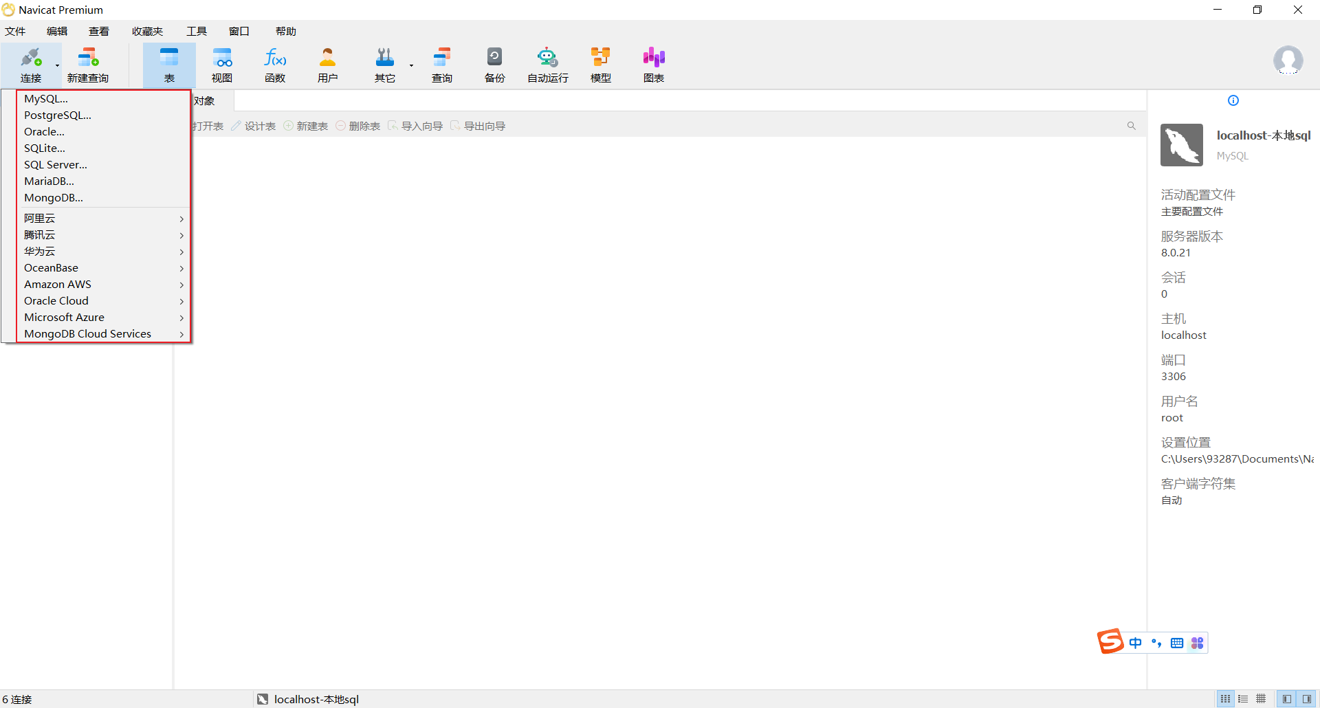Image resolution: width=1320 pixels, height=708 pixels.
Task: Click the MySQL dolphin connection thumbnail
Action: click(x=1182, y=145)
